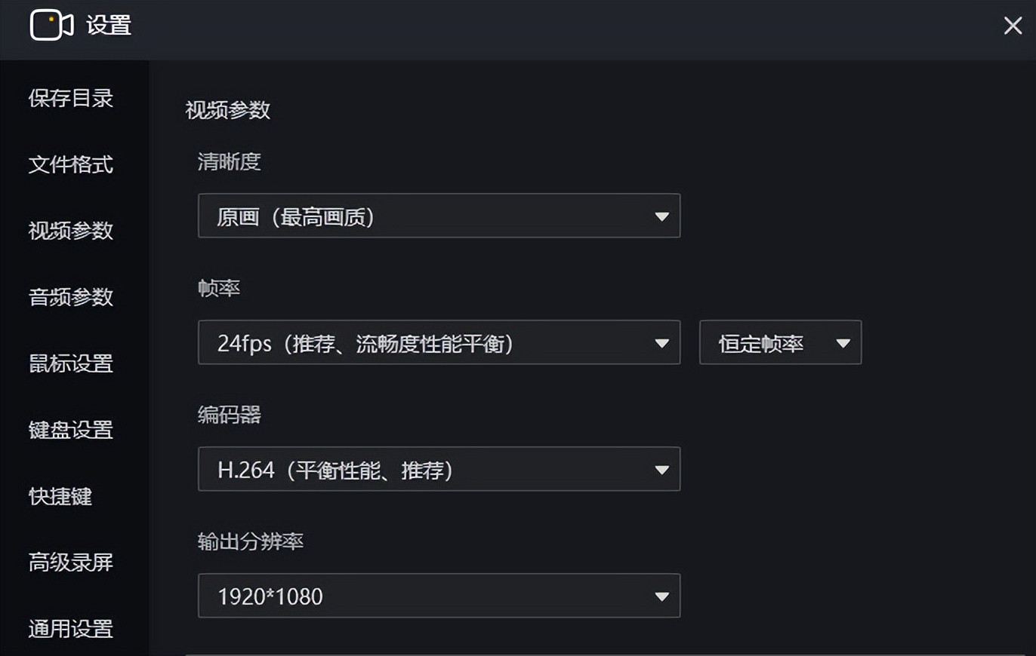Click the arrow on 输出分辨率 dropdown
This screenshot has width=1036, height=656.
pyautogui.click(x=661, y=597)
